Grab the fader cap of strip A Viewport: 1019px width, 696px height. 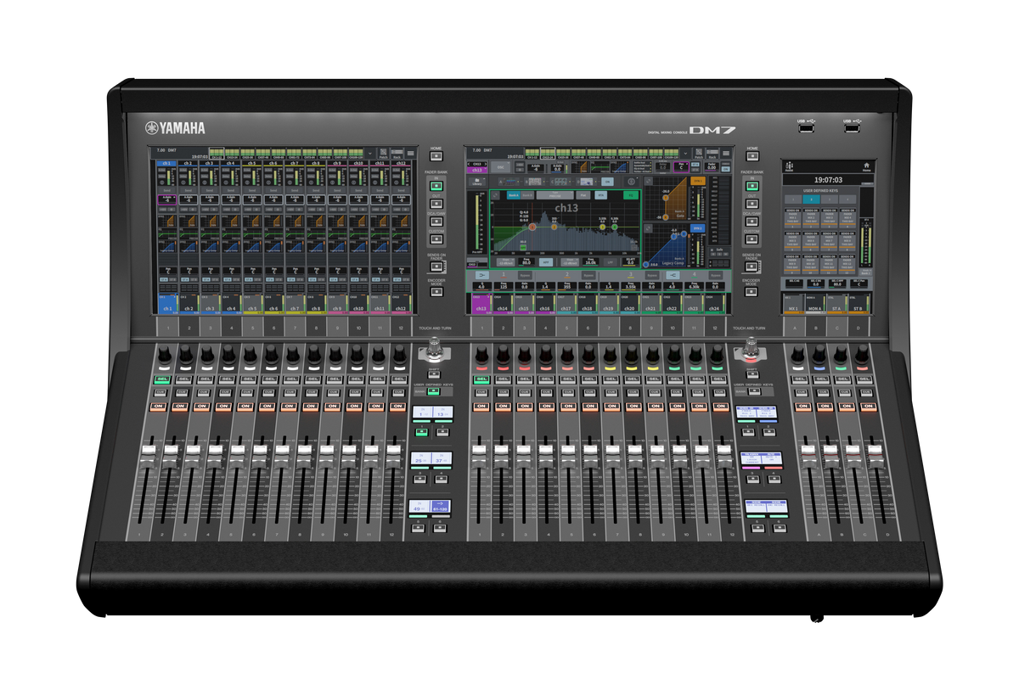[808, 457]
